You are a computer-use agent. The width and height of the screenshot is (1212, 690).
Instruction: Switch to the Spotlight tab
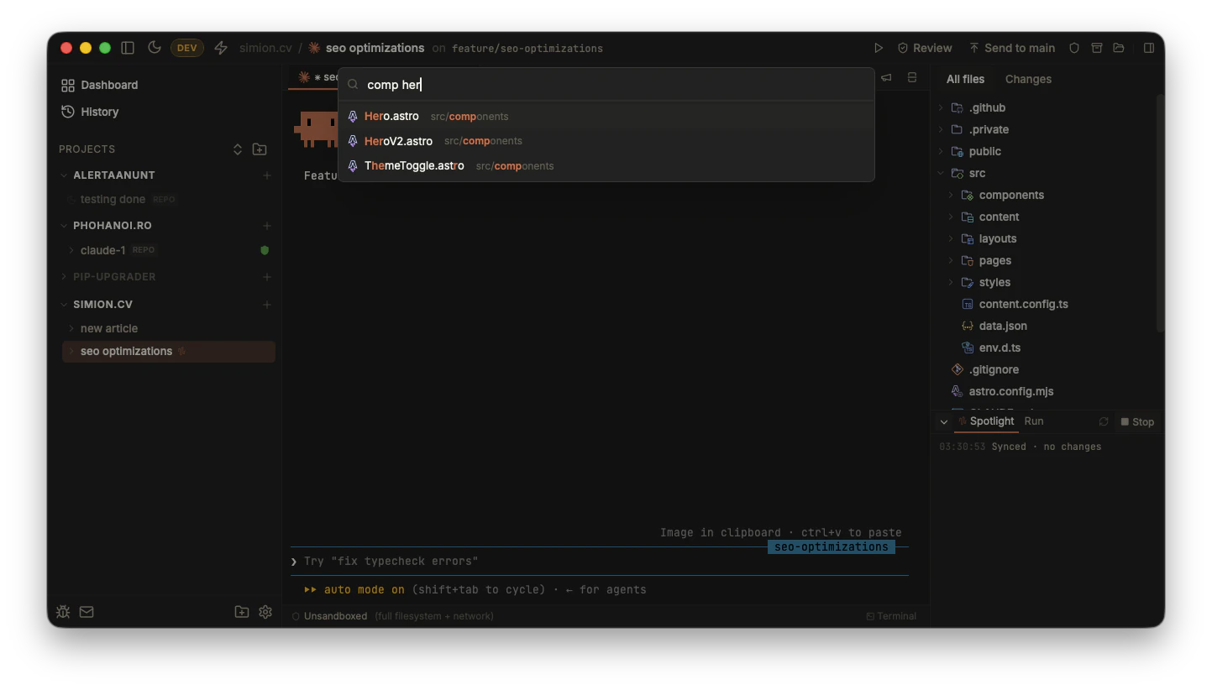(x=986, y=421)
